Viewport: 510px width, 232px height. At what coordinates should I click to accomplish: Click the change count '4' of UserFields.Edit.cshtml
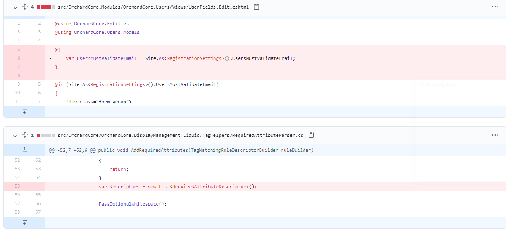(32, 7)
